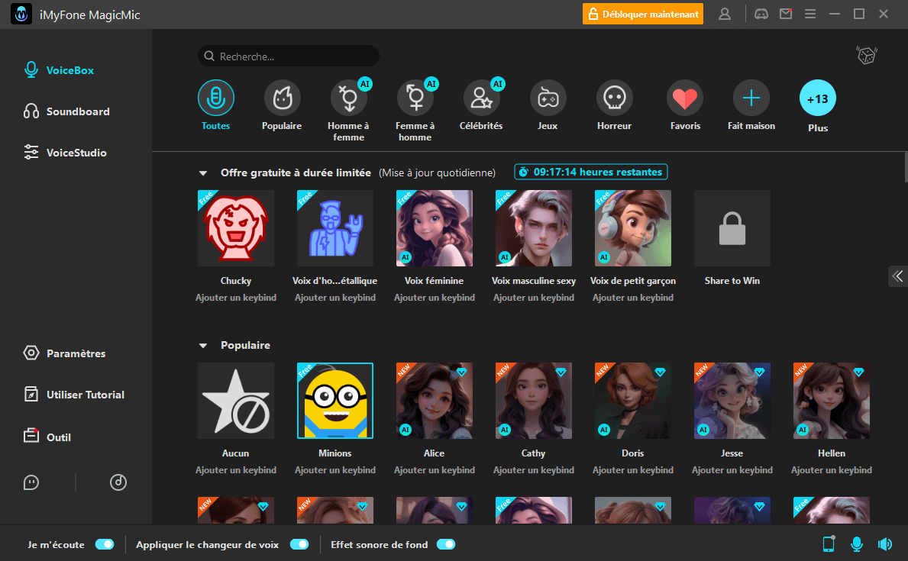Open the feedback chat bubble icon

[x=31, y=482]
